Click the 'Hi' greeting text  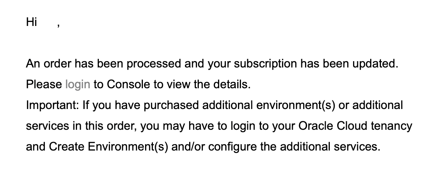[31, 22]
